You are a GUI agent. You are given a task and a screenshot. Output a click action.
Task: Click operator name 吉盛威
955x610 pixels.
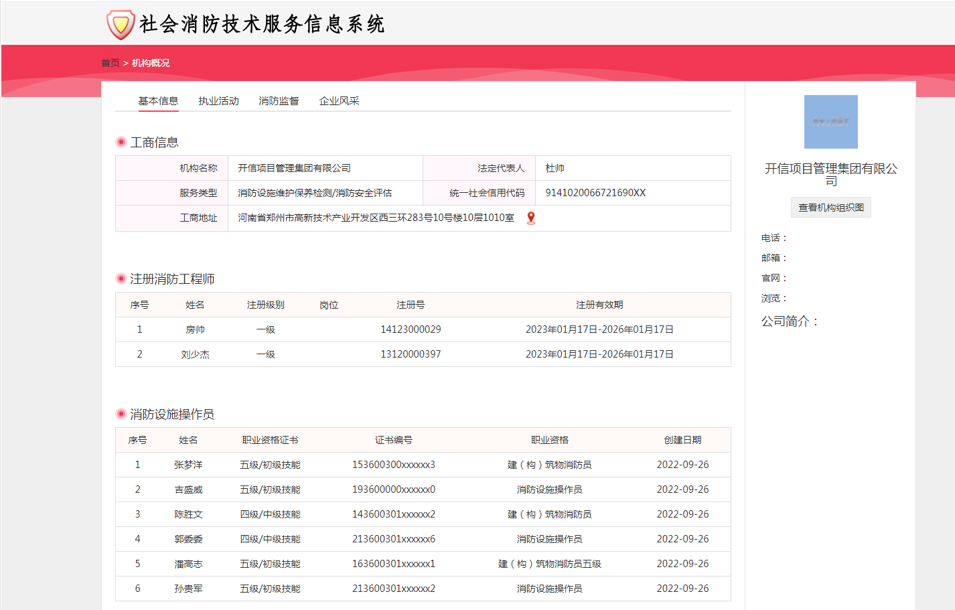click(188, 489)
